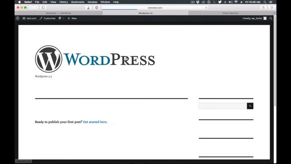Open the Apple menu

(x=19, y=2)
